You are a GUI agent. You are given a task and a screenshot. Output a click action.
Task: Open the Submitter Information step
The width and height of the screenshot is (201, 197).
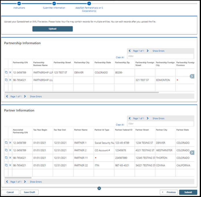click(x=54, y=3)
